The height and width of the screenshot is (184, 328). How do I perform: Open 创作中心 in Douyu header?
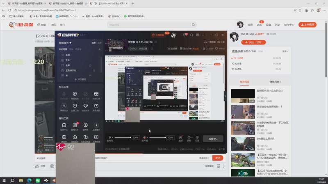(x=289, y=25)
